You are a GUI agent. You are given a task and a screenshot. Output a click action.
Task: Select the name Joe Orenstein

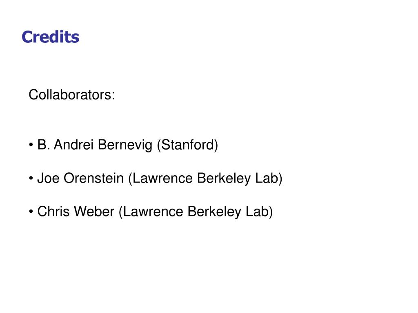(80, 178)
